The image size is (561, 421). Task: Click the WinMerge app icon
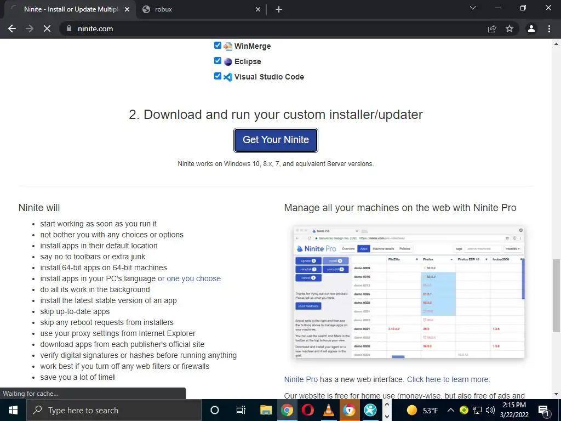[x=228, y=46]
